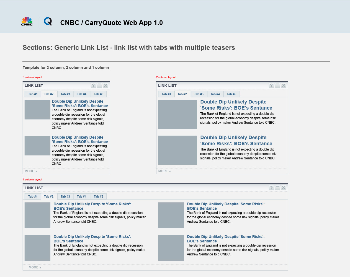Minimize the 1 column Link List panel
The image size is (350, 277).
(278, 188)
